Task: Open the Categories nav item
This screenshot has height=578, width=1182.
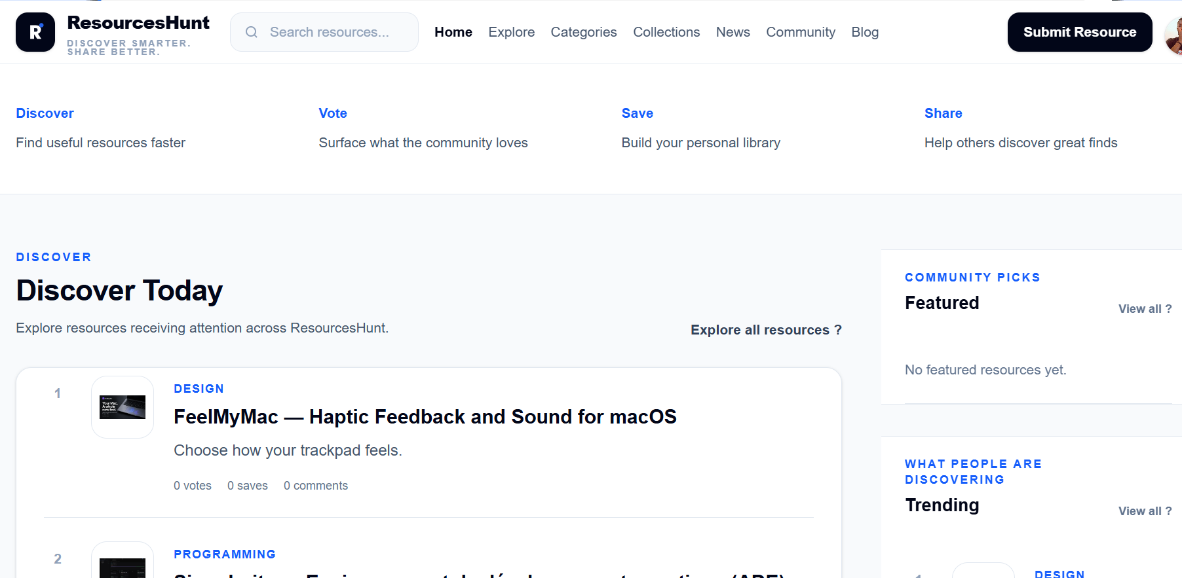Action: coord(584,32)
